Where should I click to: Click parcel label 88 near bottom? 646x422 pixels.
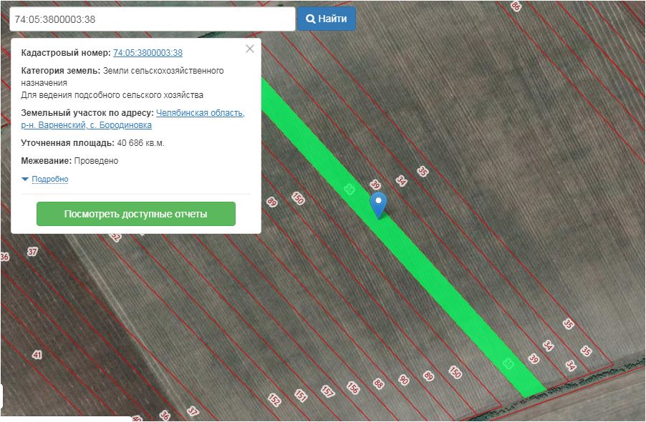[x=378, y=384]
